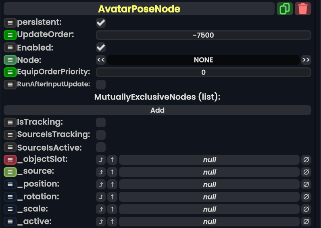Click the bent arrow icon beside _rotation
Screen dimensions: 321x228
click(101, 197)
